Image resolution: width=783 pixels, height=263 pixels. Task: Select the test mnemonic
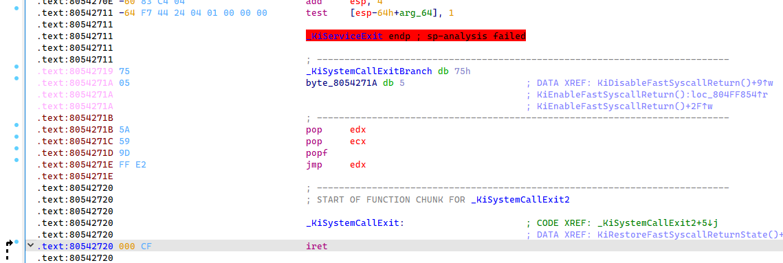318,12
